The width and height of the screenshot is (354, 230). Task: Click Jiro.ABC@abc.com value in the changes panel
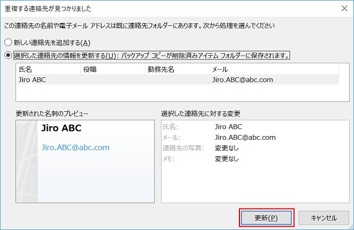point(245,137)
